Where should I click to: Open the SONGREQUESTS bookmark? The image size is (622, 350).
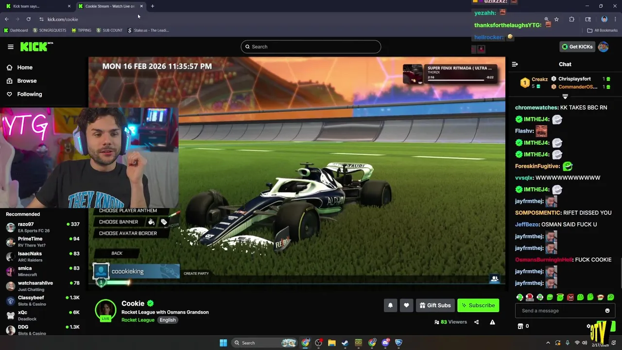(49, 30)
